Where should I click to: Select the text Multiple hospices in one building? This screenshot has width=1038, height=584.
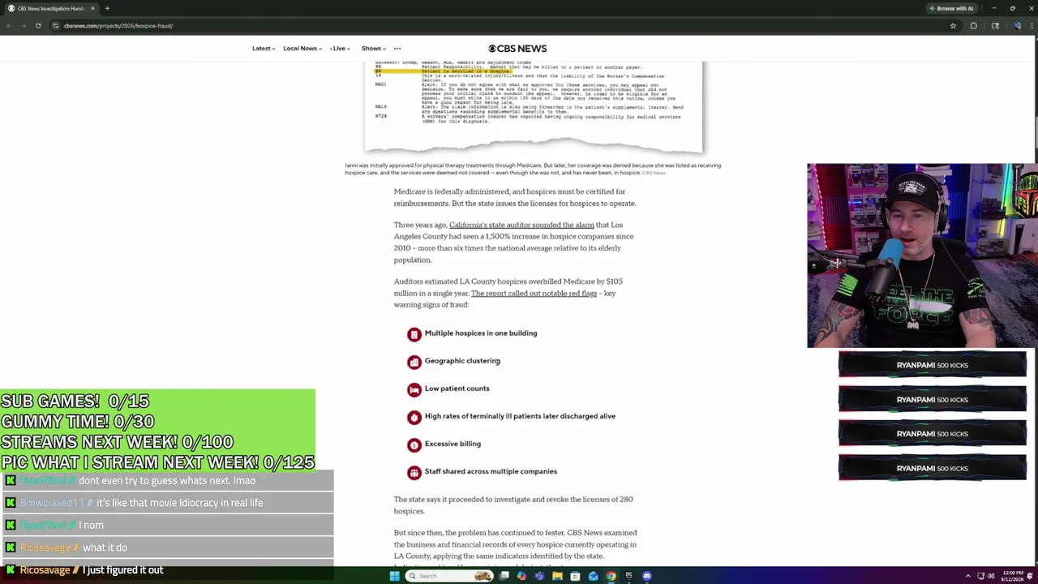pyautogui.click(x=481, y=333)
